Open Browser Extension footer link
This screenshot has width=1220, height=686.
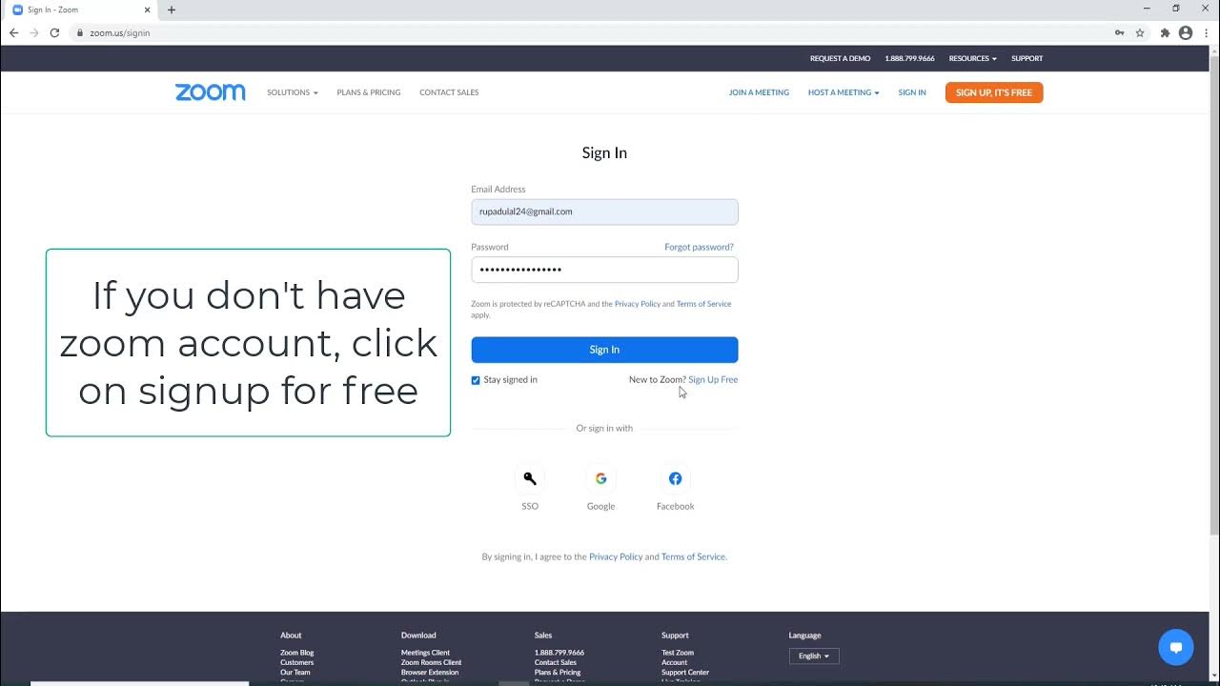(x=430, y=672)
